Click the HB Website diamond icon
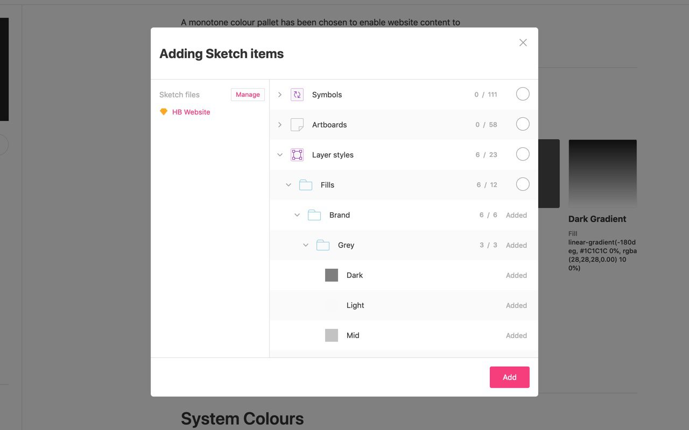This screenshot has width=689, height=430. tap(164, 112)
